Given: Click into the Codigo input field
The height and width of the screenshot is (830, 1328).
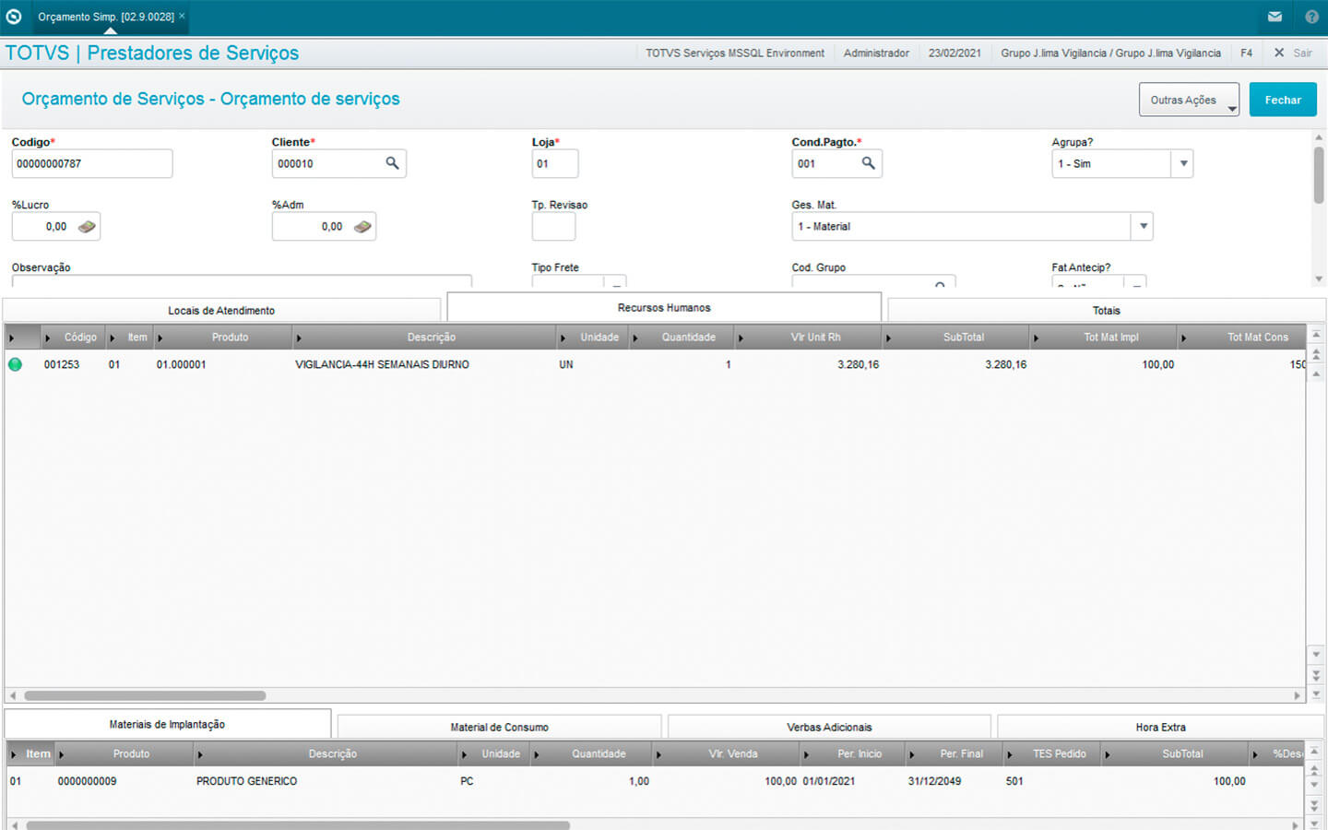Looking at the screenshot, I should point(91,164).
